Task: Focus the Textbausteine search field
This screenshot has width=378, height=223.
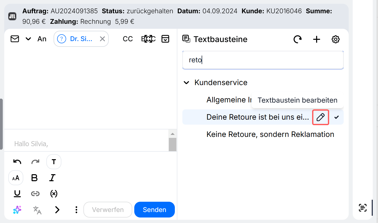Action: coord(263,60)
